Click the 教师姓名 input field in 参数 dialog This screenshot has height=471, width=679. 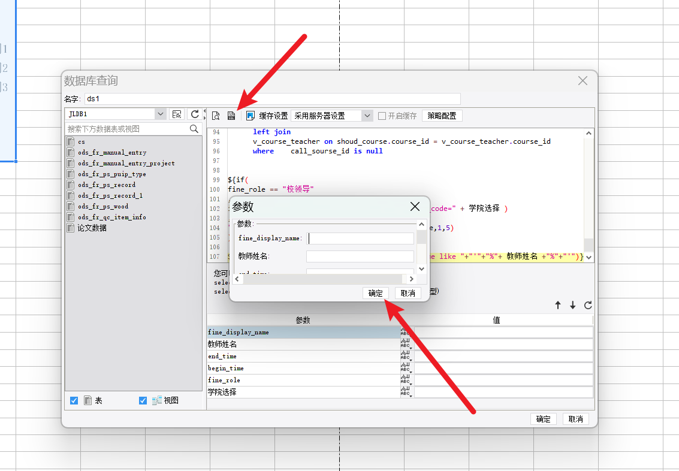360,256
